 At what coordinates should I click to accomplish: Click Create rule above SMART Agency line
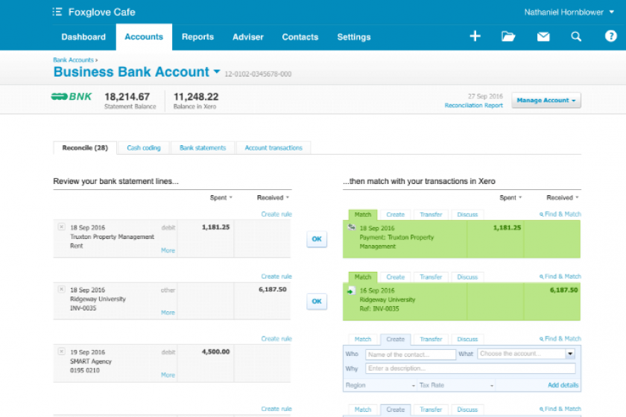coord(276,338)
